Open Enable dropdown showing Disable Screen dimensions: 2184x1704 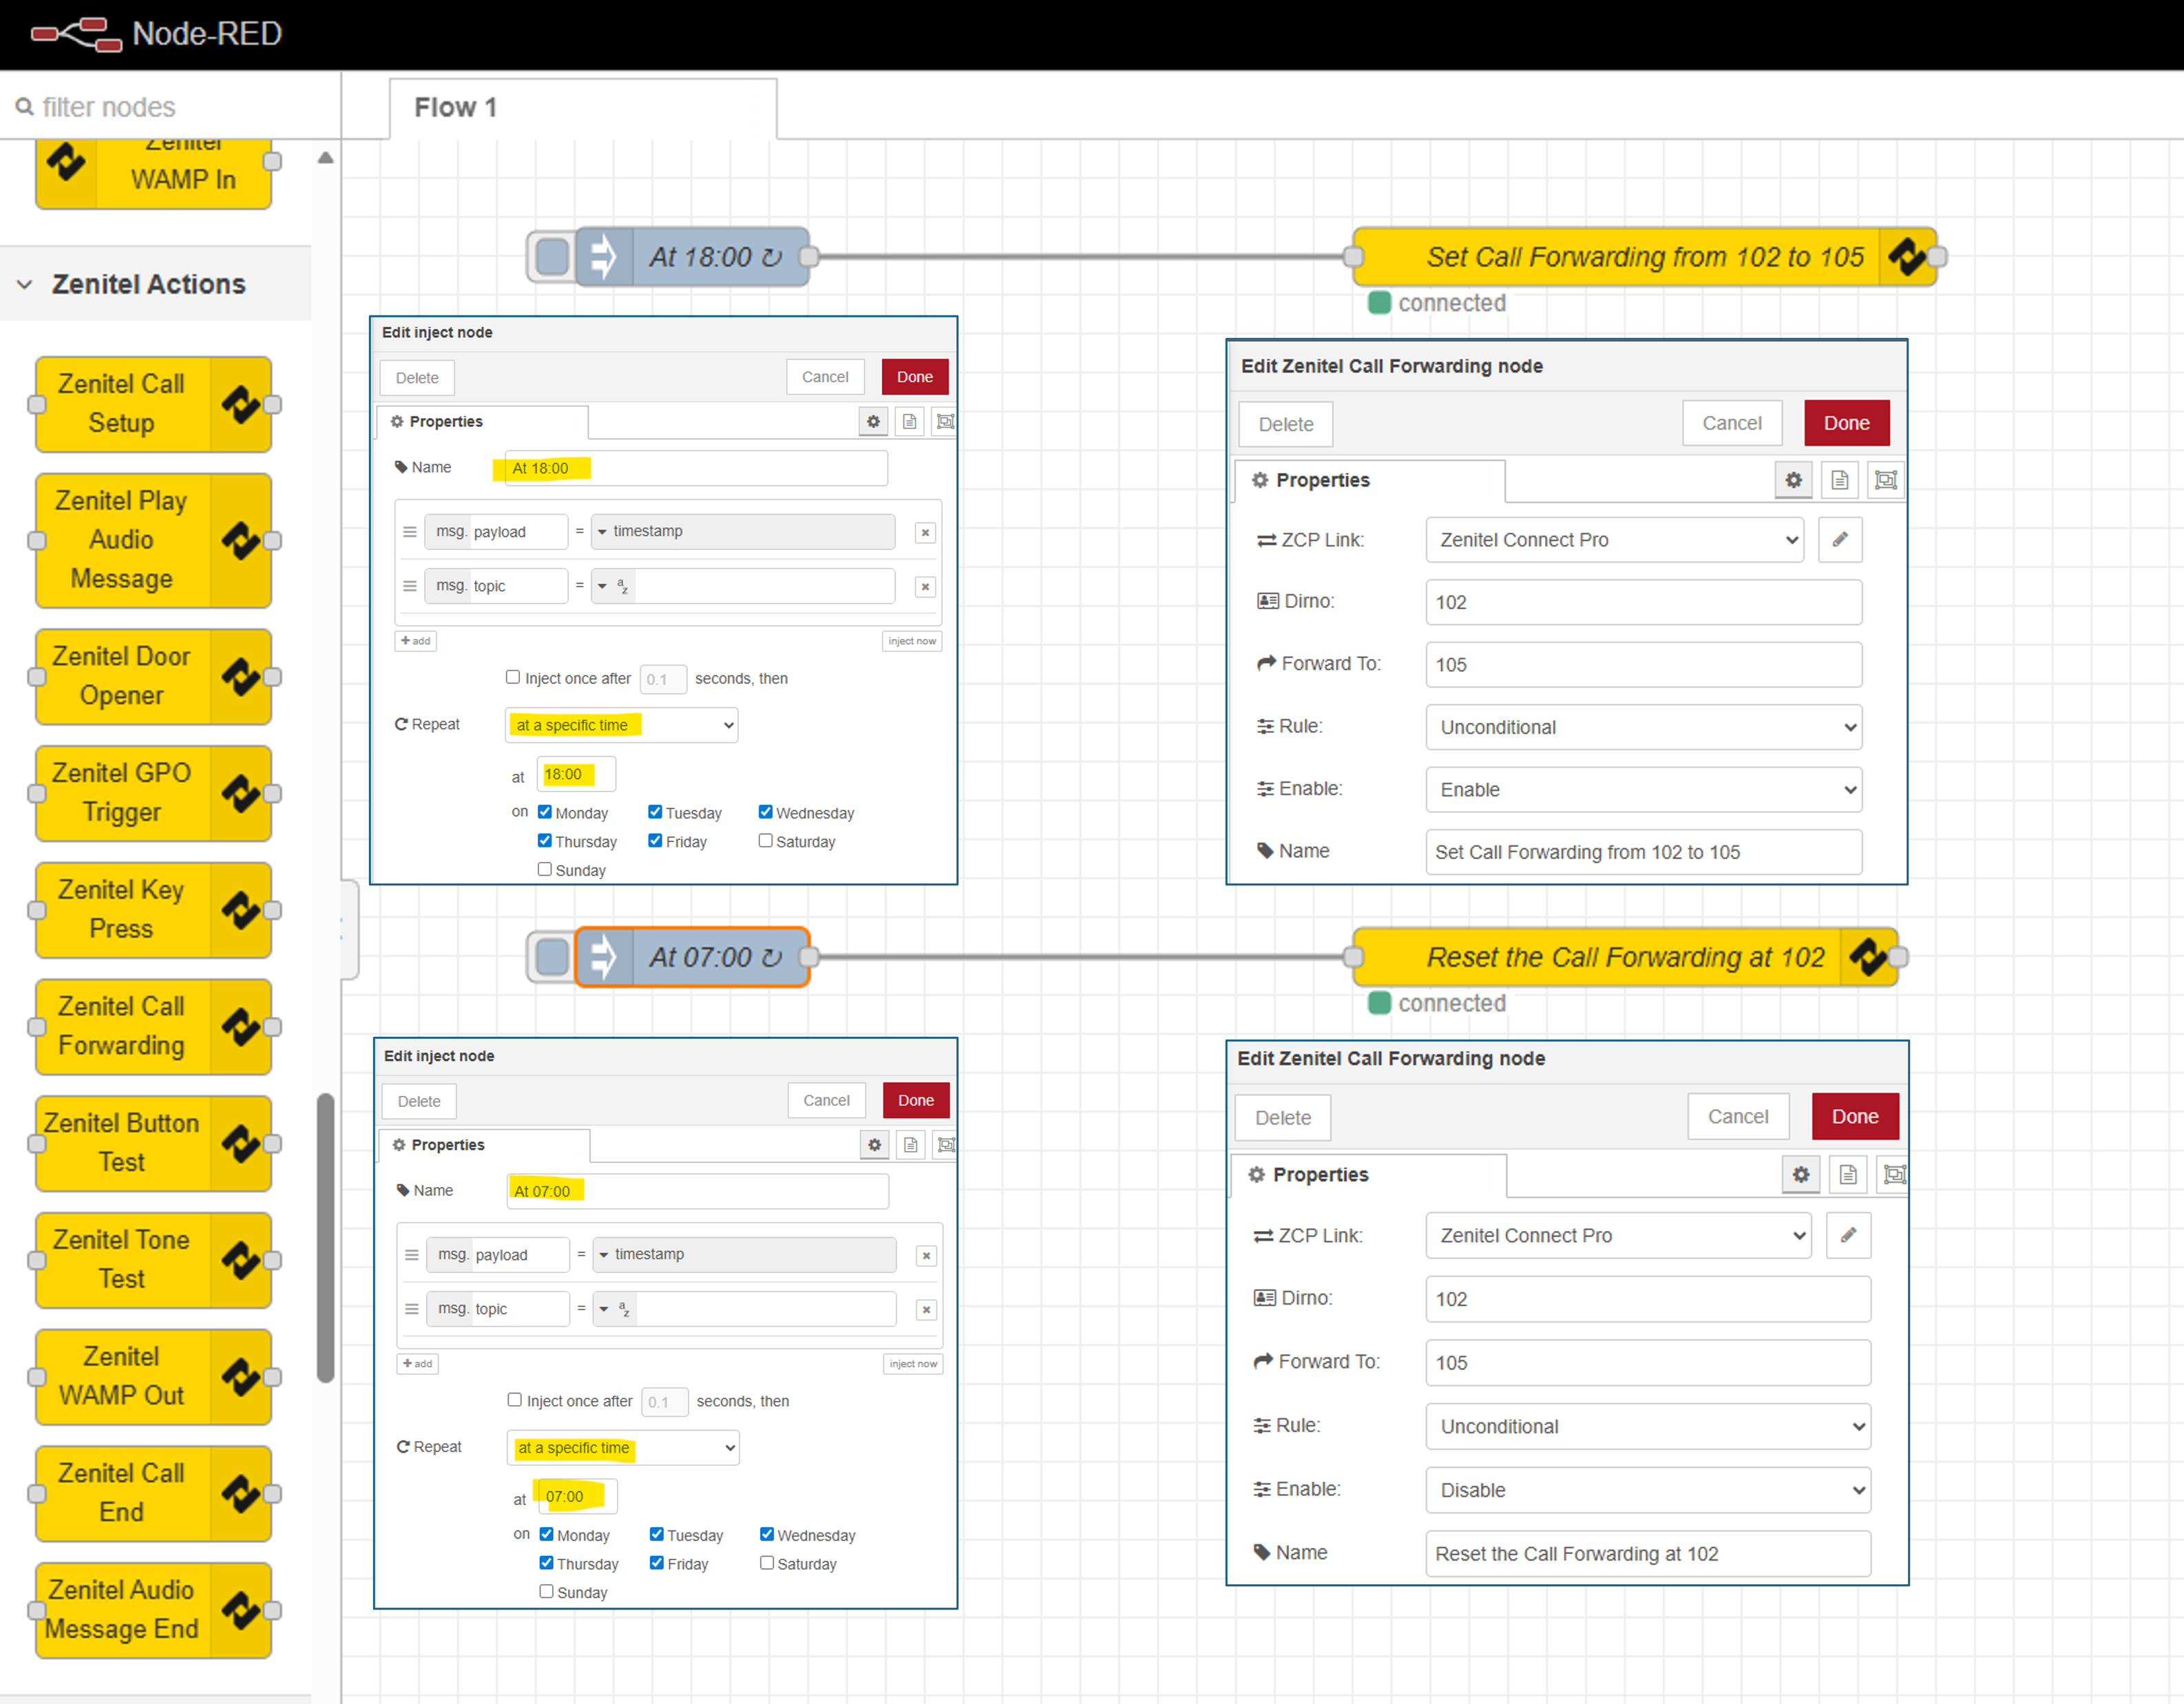[1647, 1490]
